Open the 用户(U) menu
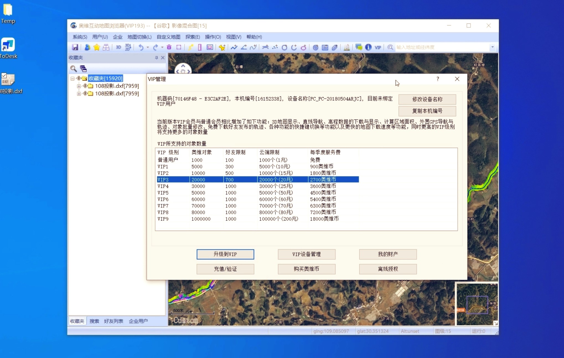 [100, 37]
